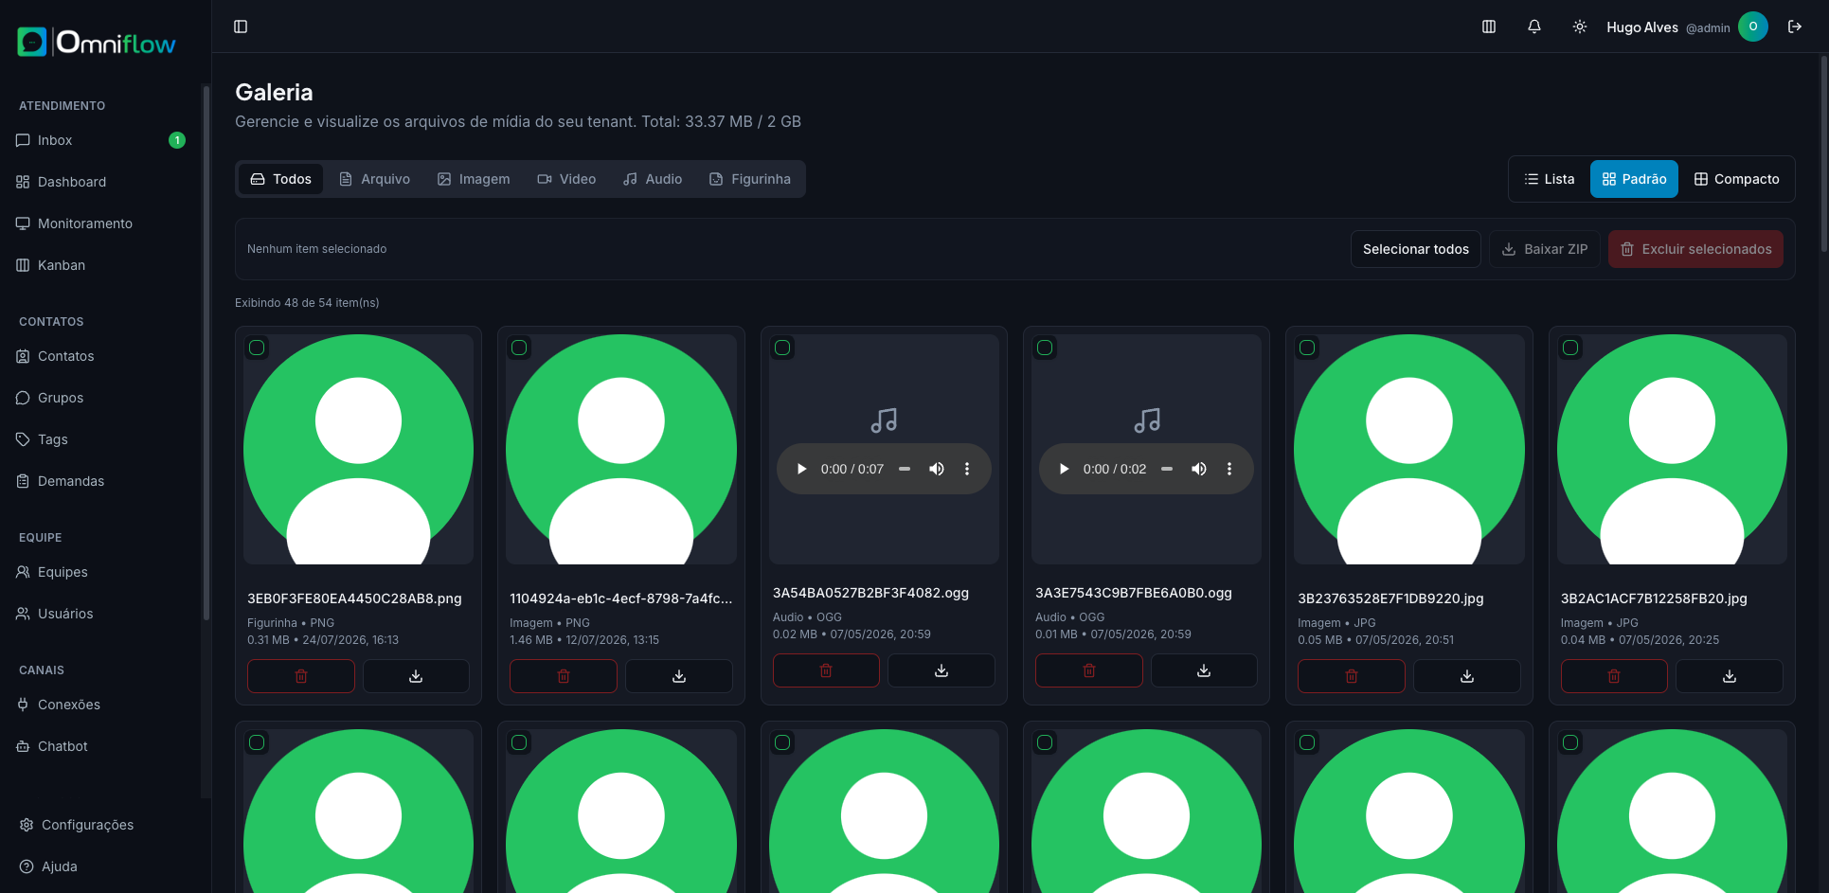Open thumbnail of 3B23763528E7F1DB9220.jpg
Screen dimensions: 1829x893
point(1409,449)
